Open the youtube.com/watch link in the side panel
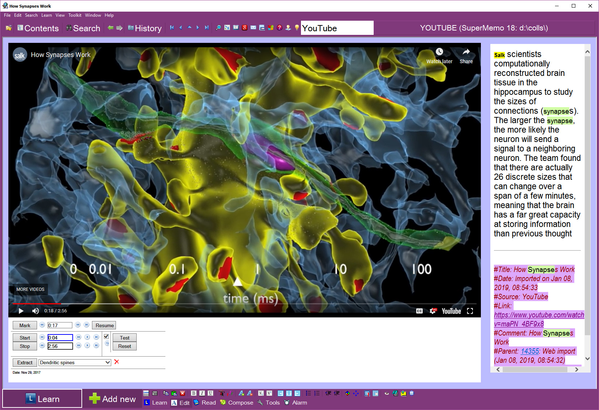Screen dimensions: 599x410 pos(539,315)
